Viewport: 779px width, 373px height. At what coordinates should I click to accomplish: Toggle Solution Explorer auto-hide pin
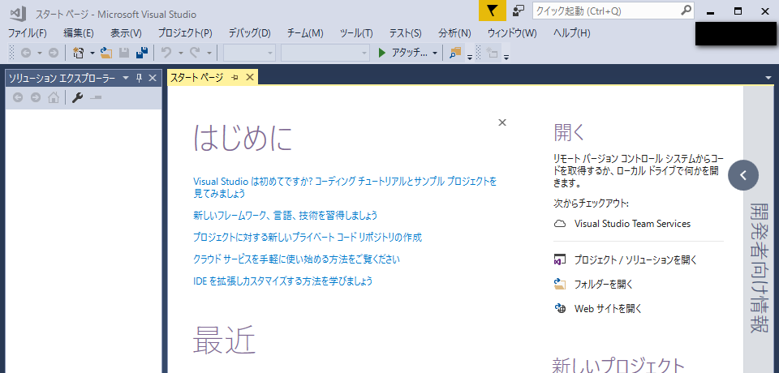point(140,78)
